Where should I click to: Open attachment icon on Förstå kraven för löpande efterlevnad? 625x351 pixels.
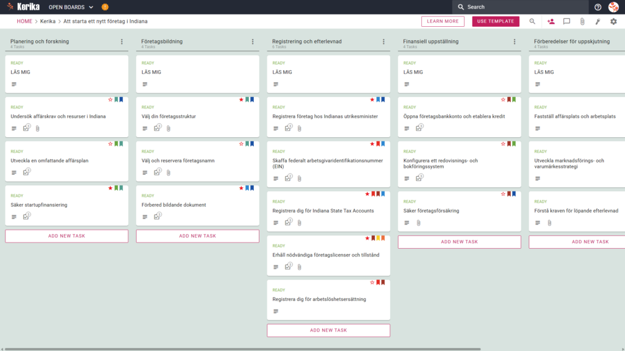pyautogui.click(x=549, y=223)
